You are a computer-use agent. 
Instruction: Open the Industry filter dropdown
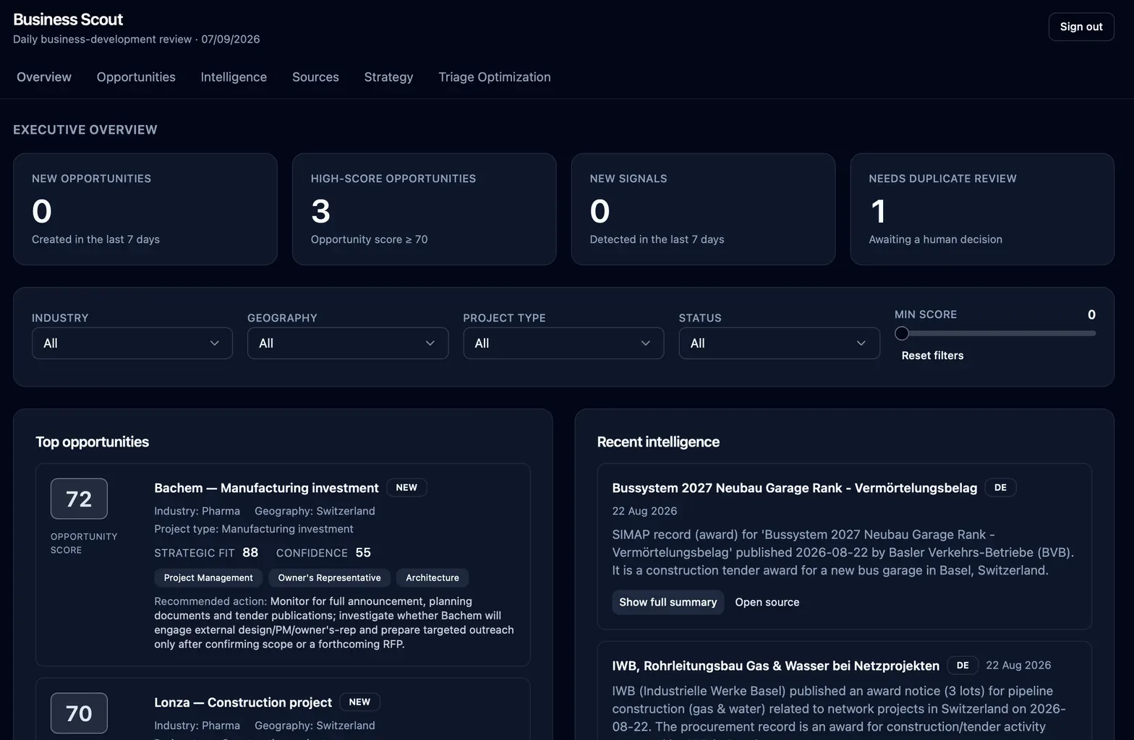pos(132,343)
